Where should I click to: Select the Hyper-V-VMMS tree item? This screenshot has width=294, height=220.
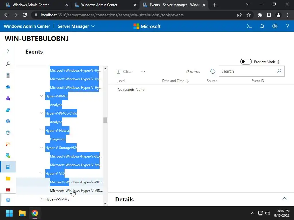tap(57, 199)
